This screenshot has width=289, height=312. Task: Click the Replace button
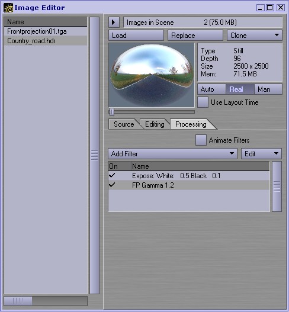[x=195, y=36]
